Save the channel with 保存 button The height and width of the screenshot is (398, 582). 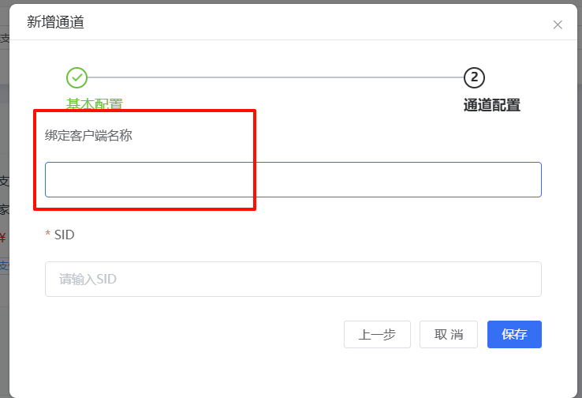(x=514, y=335)
